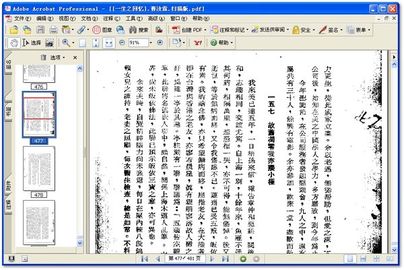The image size is (404, 270).
Task: Click the zoom out minus button
Action: (x=122, y=43)
